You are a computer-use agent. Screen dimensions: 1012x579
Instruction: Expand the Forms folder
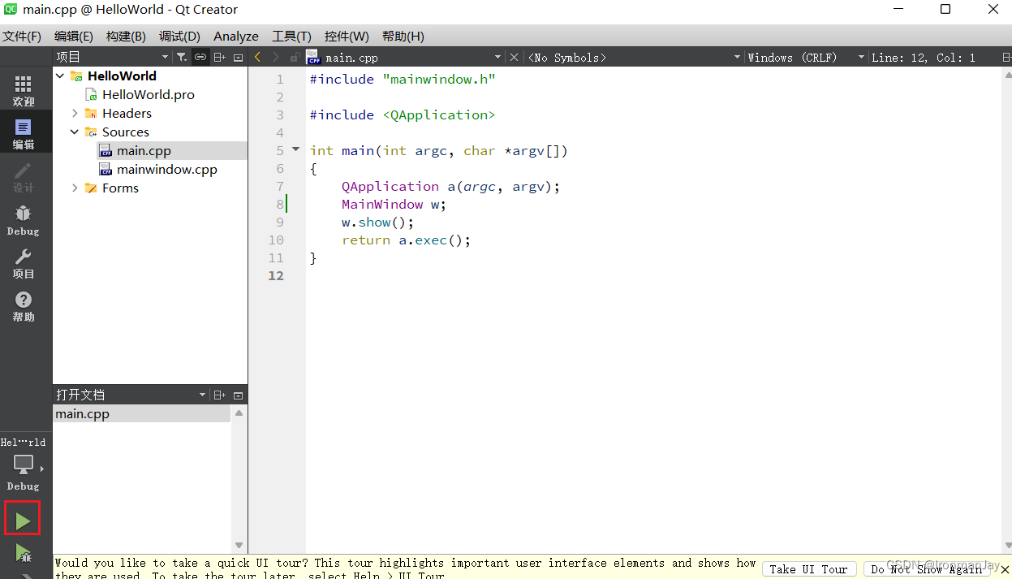tap(75, 188)
